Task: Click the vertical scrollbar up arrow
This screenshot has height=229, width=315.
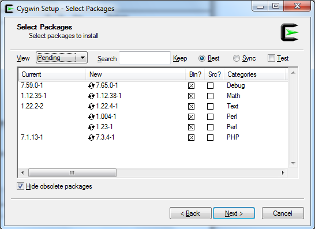Action: point(293,73)
